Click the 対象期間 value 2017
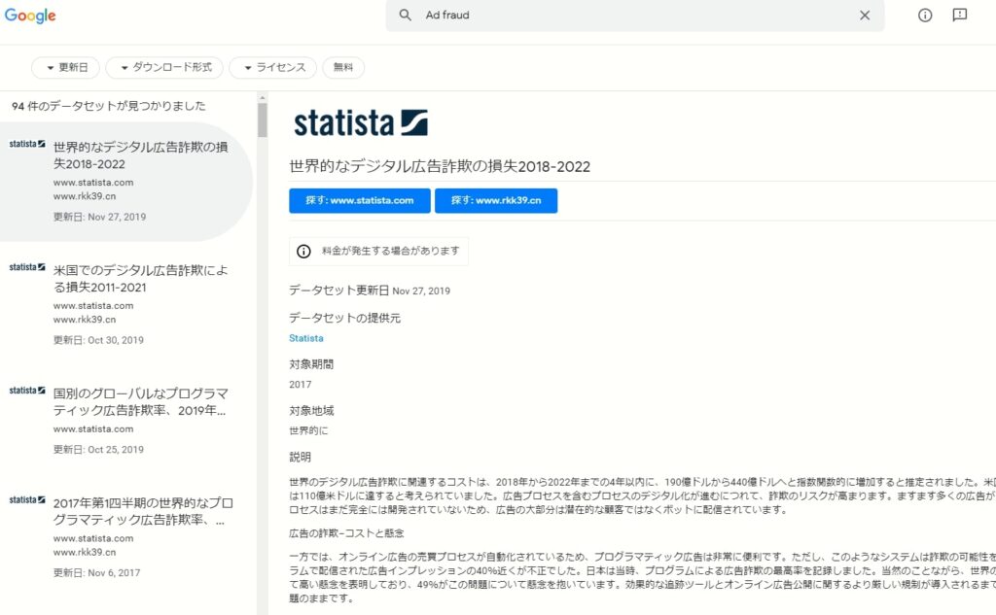Image resolution: width=996 pixels, height=615 pixels. pyautogui.click(x=301, y=385)
